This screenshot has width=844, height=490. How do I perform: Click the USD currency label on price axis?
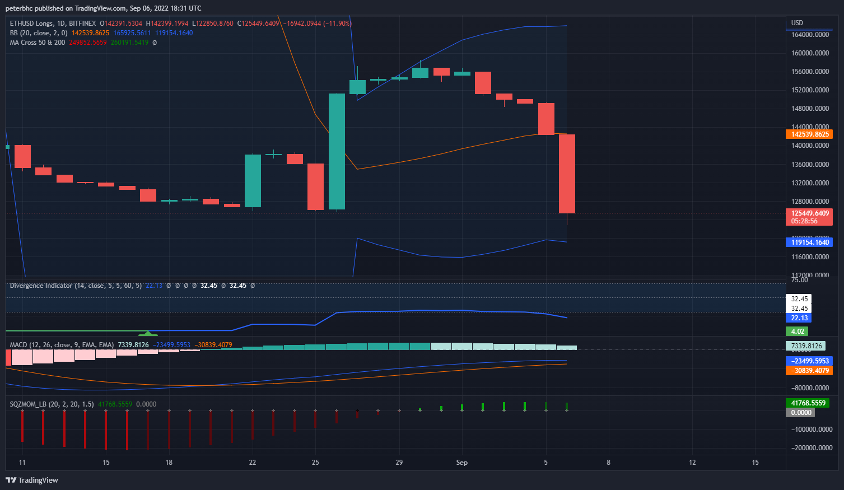[x=797, y=23]
